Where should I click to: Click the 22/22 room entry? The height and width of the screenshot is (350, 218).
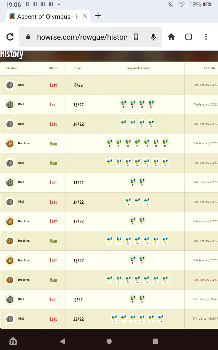[x=78, y=319]
